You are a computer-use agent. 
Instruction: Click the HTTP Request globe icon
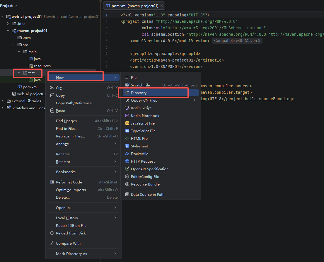tap(127, 161)
